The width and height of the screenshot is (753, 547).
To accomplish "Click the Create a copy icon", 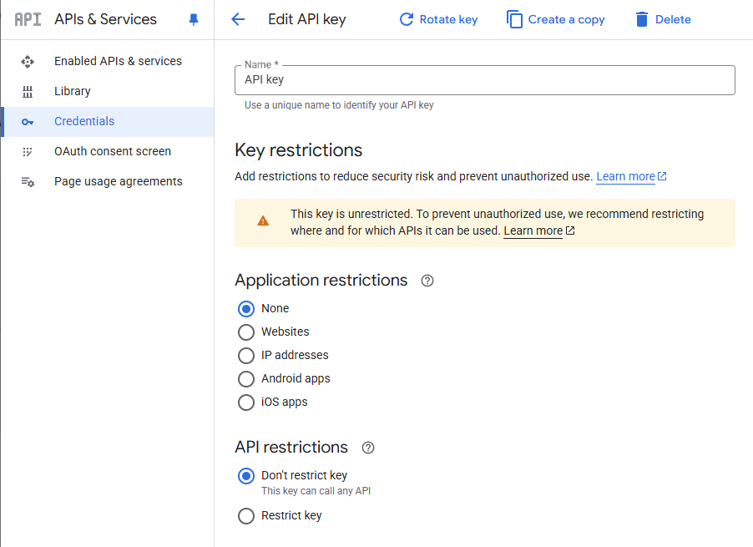I will coord(514,20).
